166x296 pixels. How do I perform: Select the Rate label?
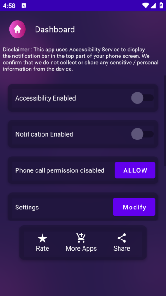point(42,248)
